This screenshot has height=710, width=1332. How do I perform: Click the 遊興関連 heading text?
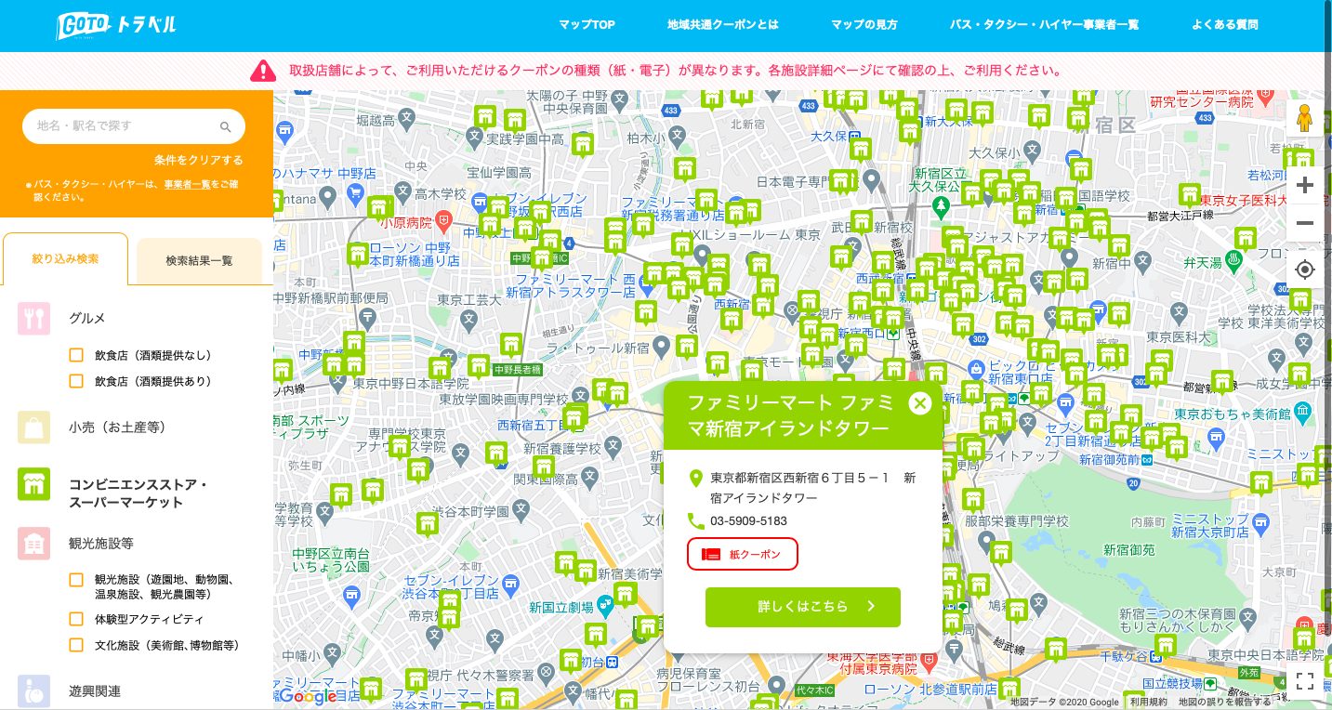[x=95, y=690]
